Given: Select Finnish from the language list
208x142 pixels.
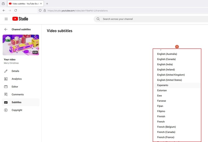Looking at the screenshot, I should (x=177, y=116).
